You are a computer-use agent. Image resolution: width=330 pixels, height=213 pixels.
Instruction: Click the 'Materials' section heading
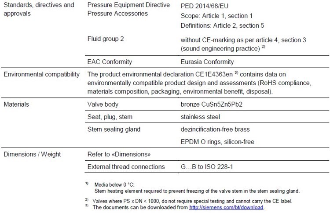pos(16,105)
